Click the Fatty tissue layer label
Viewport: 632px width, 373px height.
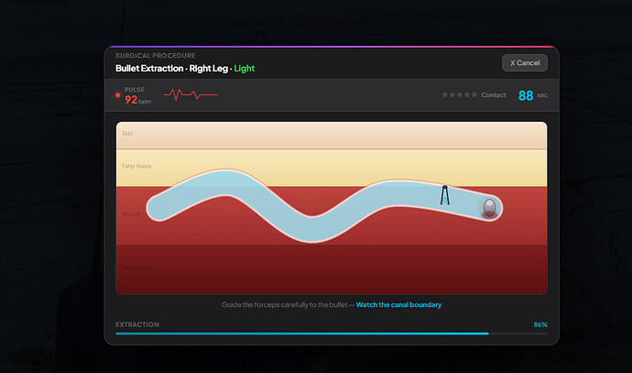(136, 166)
